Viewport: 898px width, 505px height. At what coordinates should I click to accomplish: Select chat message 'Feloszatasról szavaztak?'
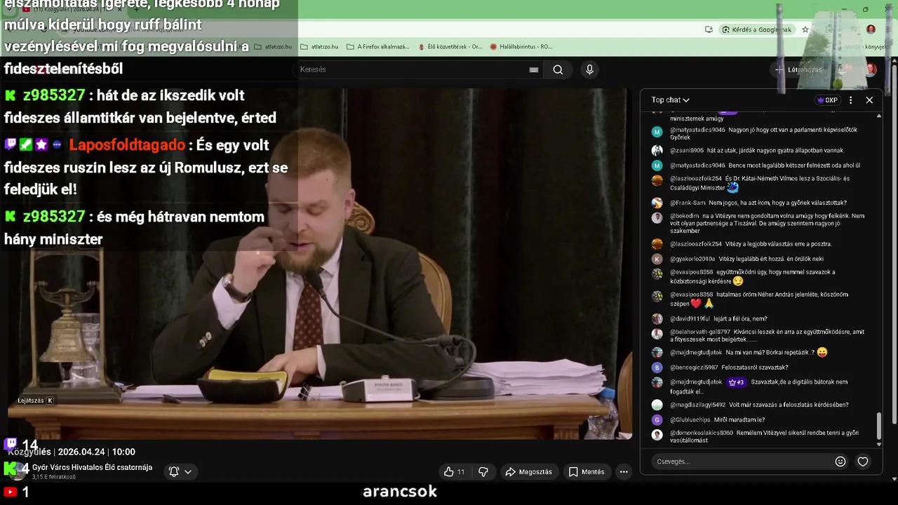754,368
